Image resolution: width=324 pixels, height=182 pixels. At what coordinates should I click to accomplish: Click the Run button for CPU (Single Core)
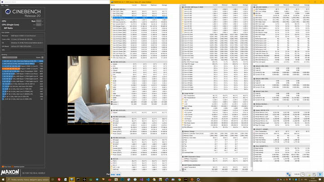39,25
